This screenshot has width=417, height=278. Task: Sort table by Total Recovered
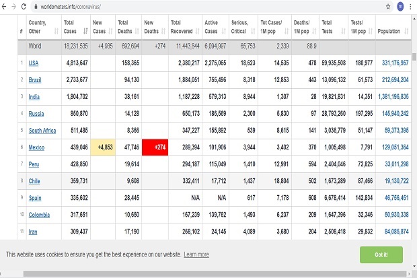(x=185, y=27)
